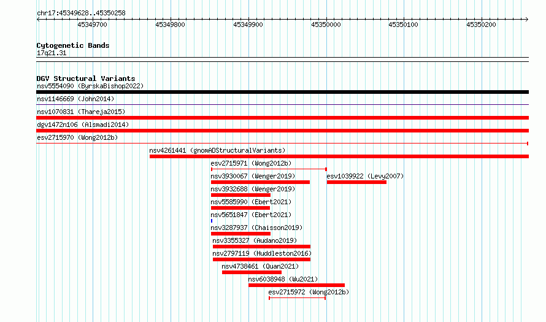Viewport: 546px width, 322px height.
Task: Click the red nsv2797119 variant bar
Action: tap(261, 259)
